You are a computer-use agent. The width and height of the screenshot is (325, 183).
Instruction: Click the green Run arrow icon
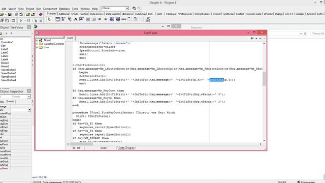pyautogui.click(x=21, y=20)
